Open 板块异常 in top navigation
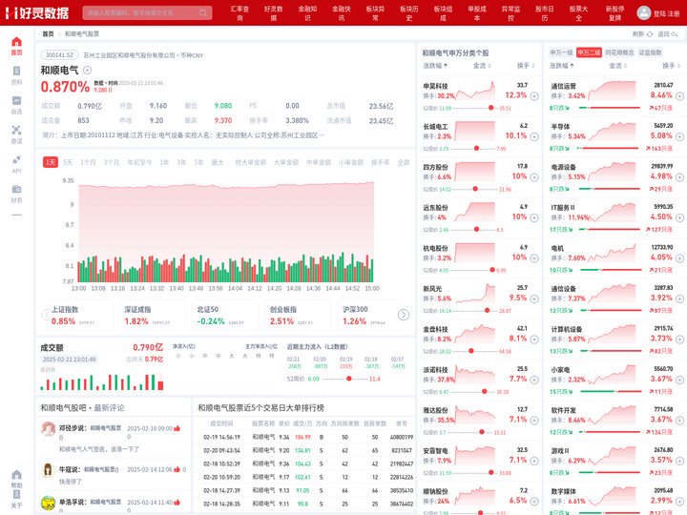This screenshot has height=515, width=687. pos(375,13)
